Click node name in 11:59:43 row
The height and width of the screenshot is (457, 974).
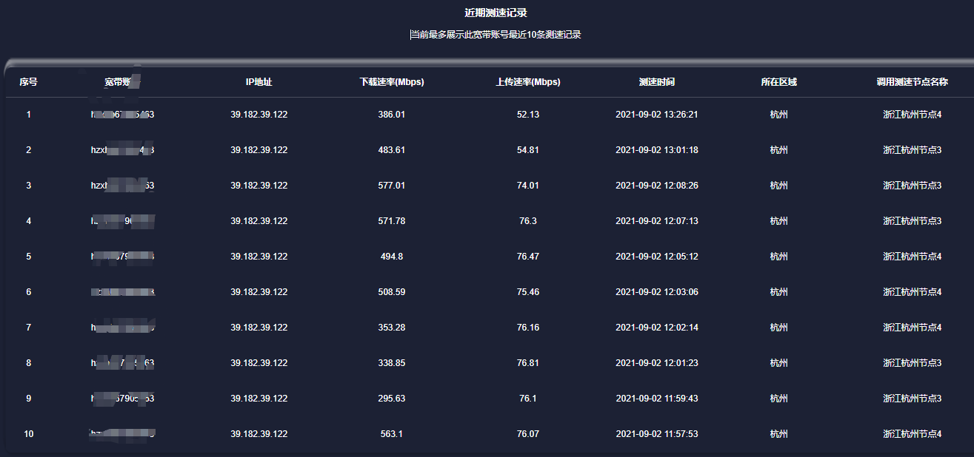point(912,399)
